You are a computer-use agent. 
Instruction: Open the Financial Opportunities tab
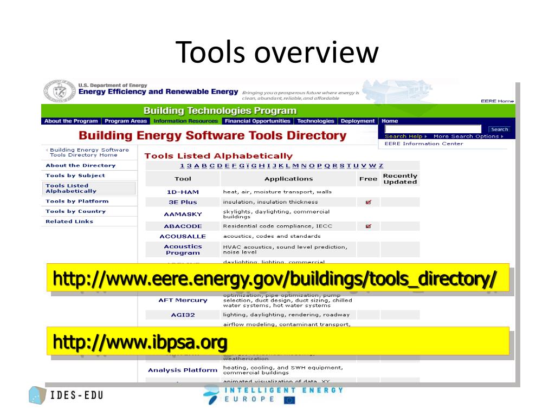pyautogui.click(x=257, y=121)
